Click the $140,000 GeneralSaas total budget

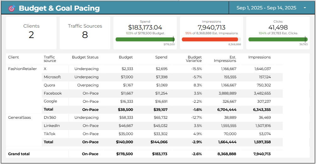click(x=124, y=142)
